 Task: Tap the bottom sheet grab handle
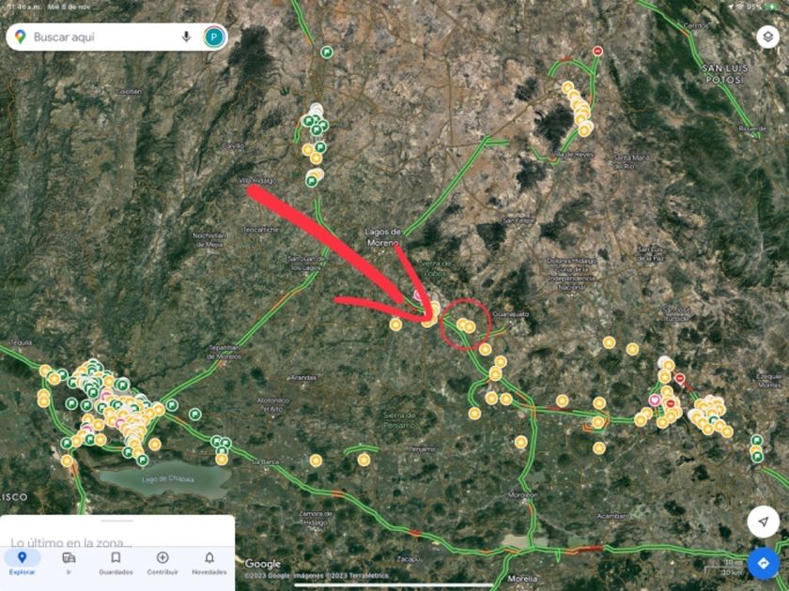point(117,521)
